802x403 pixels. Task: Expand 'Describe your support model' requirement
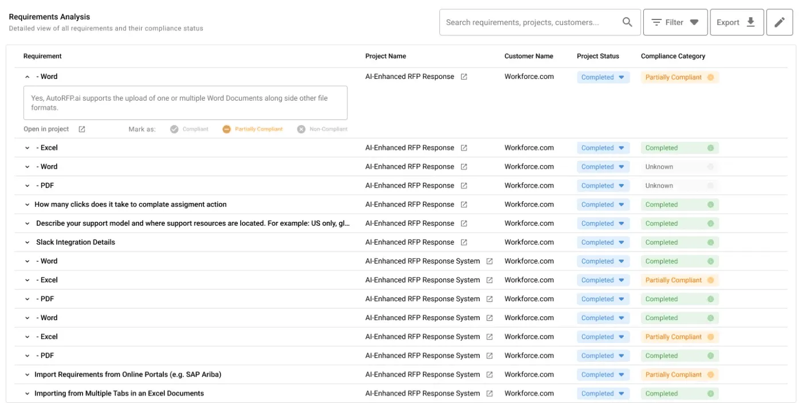tap(27, 224)
